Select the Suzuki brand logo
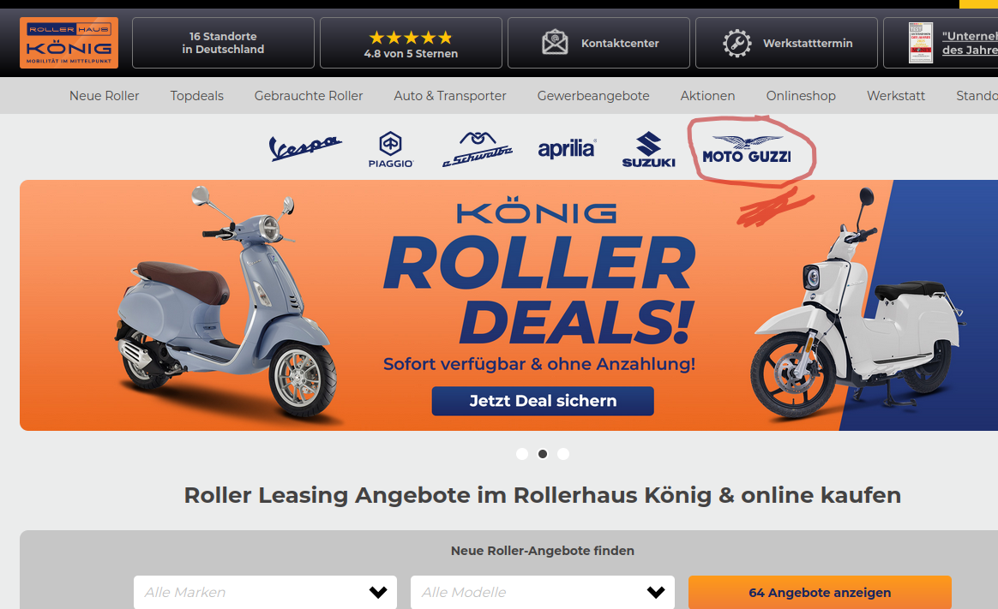Viewport: 998px width, 609px height. tap(648, 149)
